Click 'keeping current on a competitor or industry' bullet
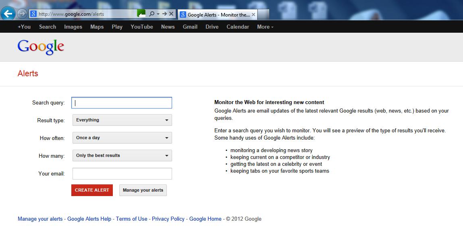463x234 pixels. click(280, 157)
